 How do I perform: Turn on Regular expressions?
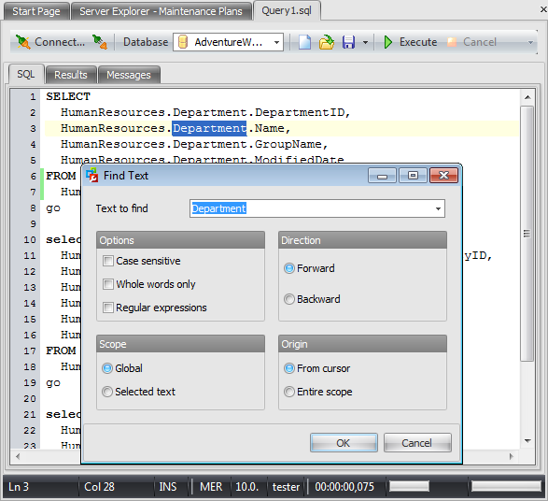click(108, 308)
